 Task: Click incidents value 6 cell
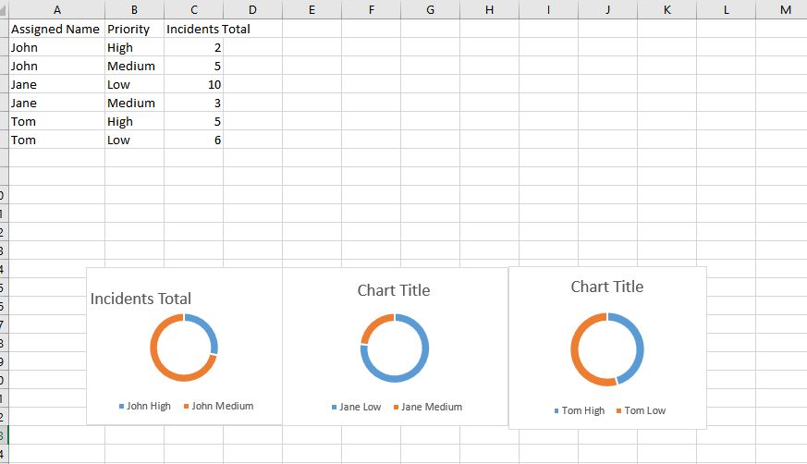[x=193, y=140]
